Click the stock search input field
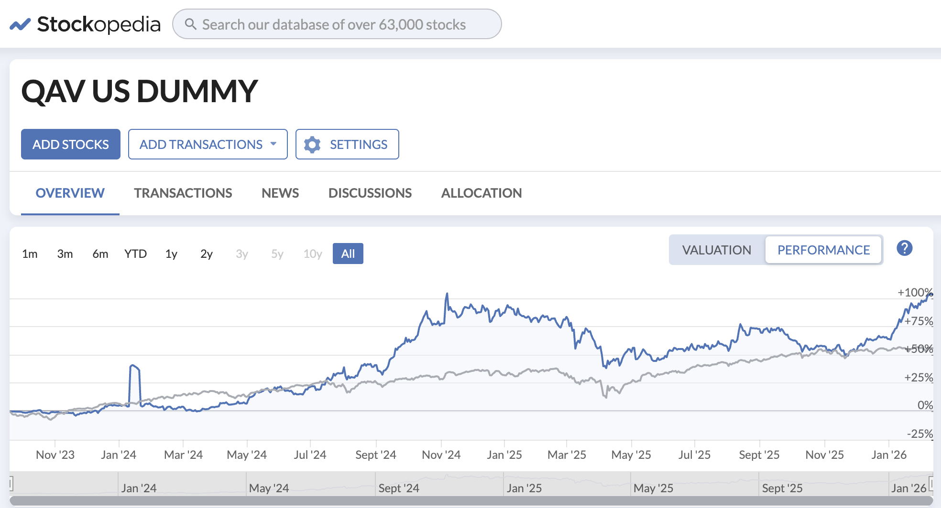941x508 pixels. click(337, 24)
